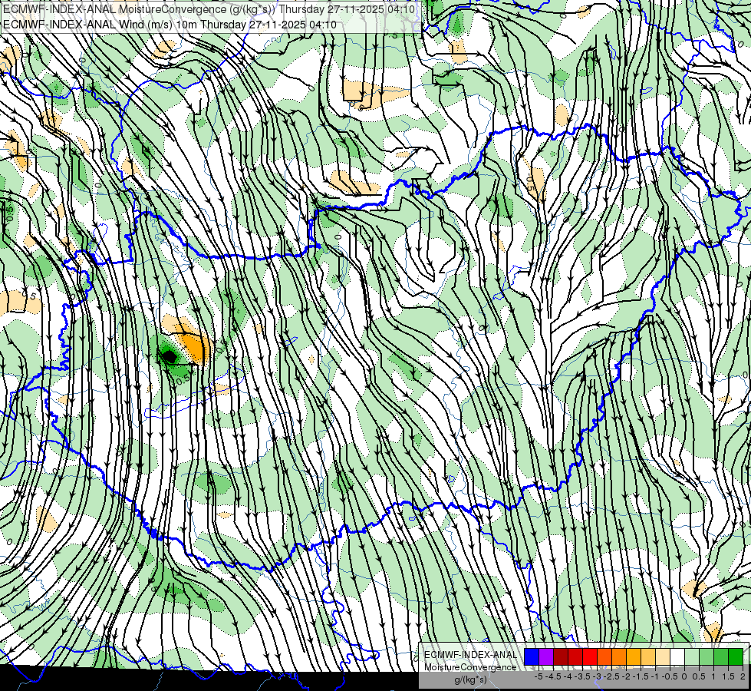The width and height of the screenshot is (751, 691).
Task: Pick the palest green swatch between 0 and 0.5
Action: click(692, 657)
